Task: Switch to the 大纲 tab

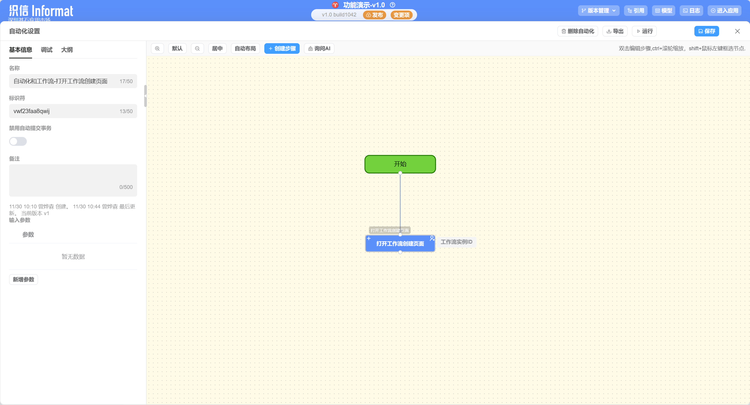Action: pyautogui.click(x=67, y=50)
